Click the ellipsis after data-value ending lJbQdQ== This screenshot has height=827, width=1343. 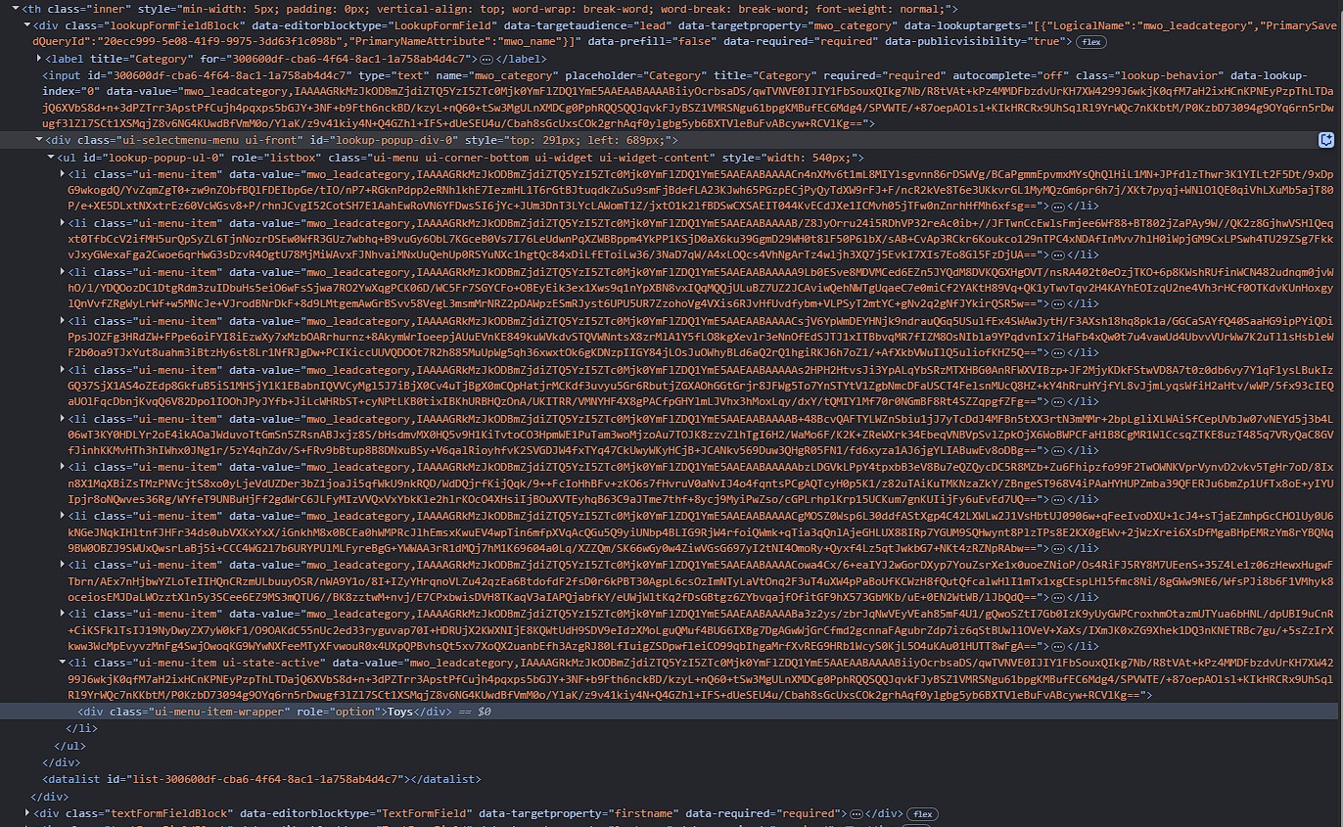pos(1059,597)
